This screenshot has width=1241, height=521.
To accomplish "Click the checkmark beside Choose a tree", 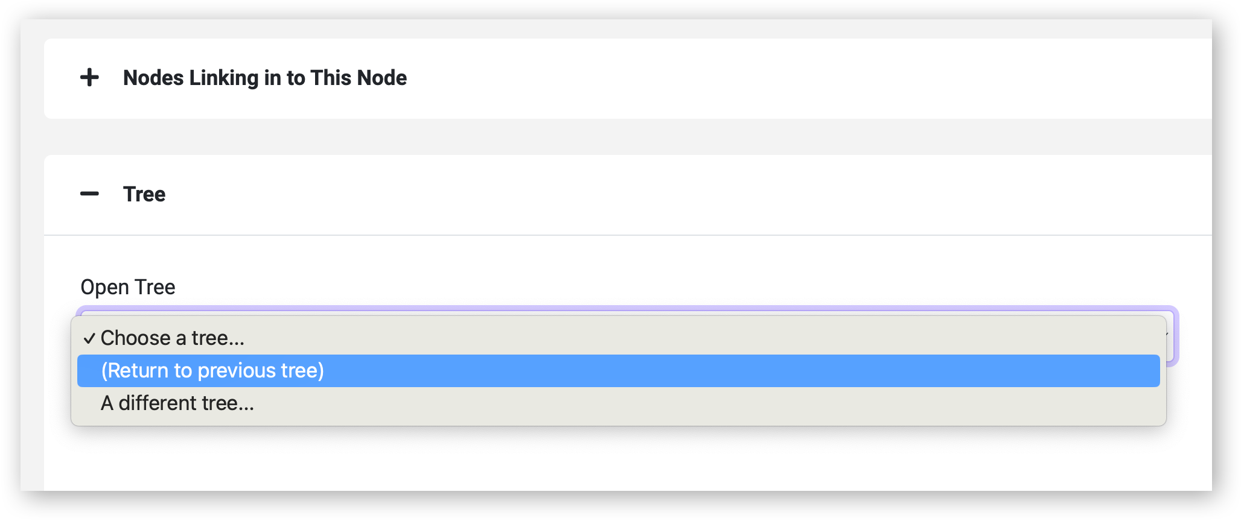I will coord(89,338).
